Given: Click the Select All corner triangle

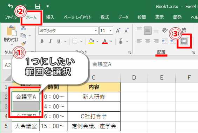Looking at the screenshot, I should coord(8,78).
